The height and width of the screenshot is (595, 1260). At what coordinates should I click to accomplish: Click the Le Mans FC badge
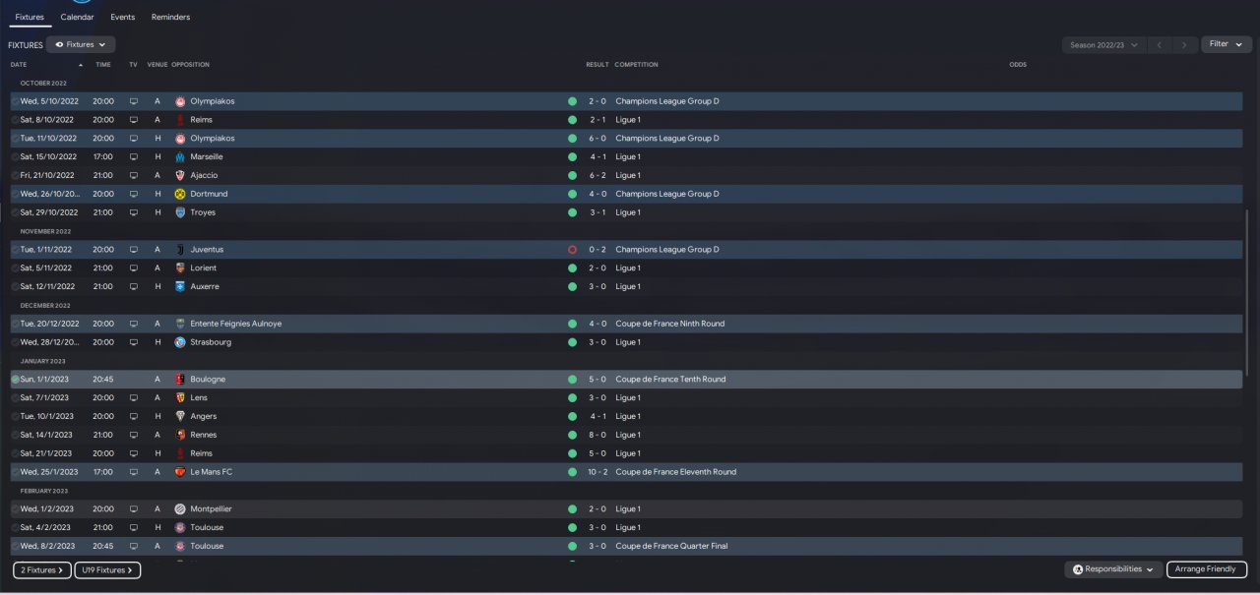click(180, 472)
